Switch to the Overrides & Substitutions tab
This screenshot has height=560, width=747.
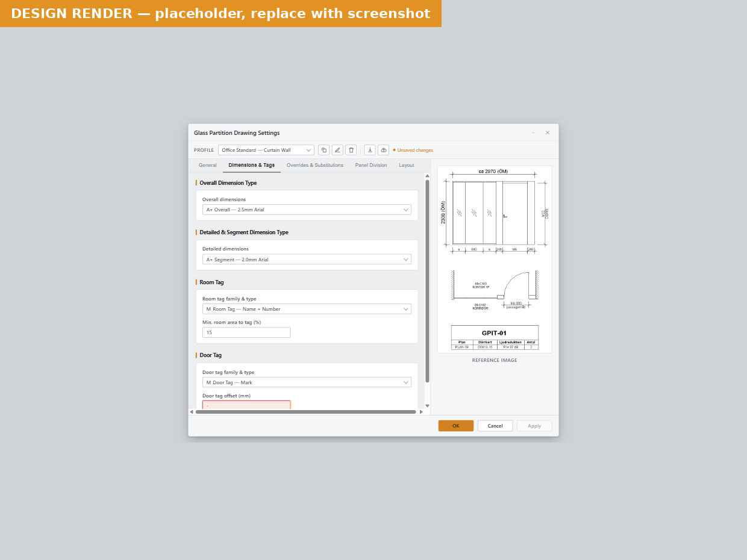click(x=315, y=165)
